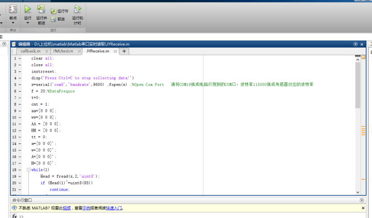
Task: Click the 't=0;' code on line 7
Action: 36,98
